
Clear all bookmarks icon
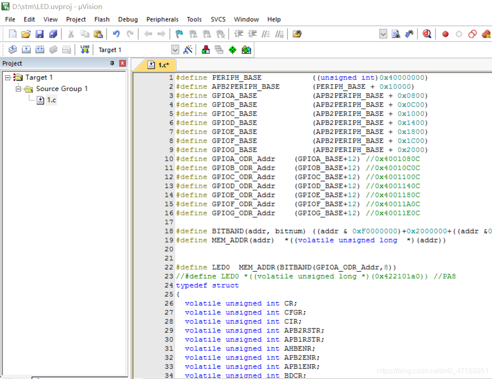click(221, 34)
